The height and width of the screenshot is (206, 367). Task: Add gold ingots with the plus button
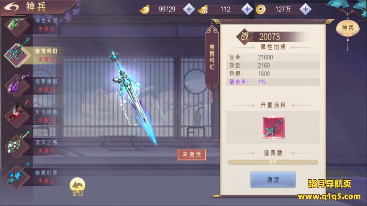(189, 9)
